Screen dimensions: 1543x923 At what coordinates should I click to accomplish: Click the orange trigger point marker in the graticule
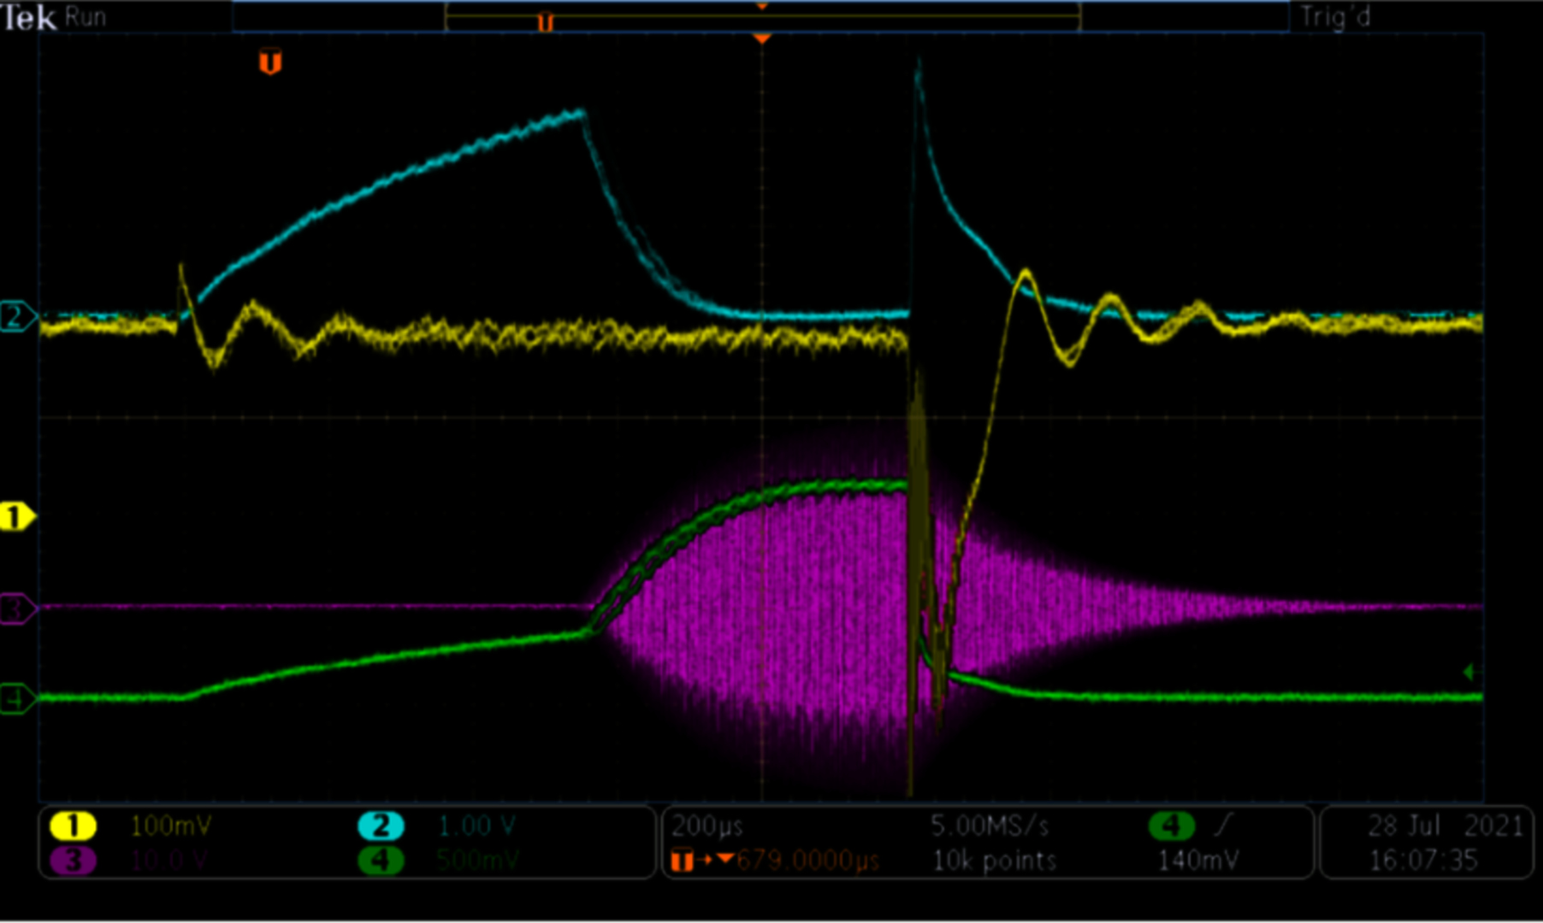click(x=270, y=62)
